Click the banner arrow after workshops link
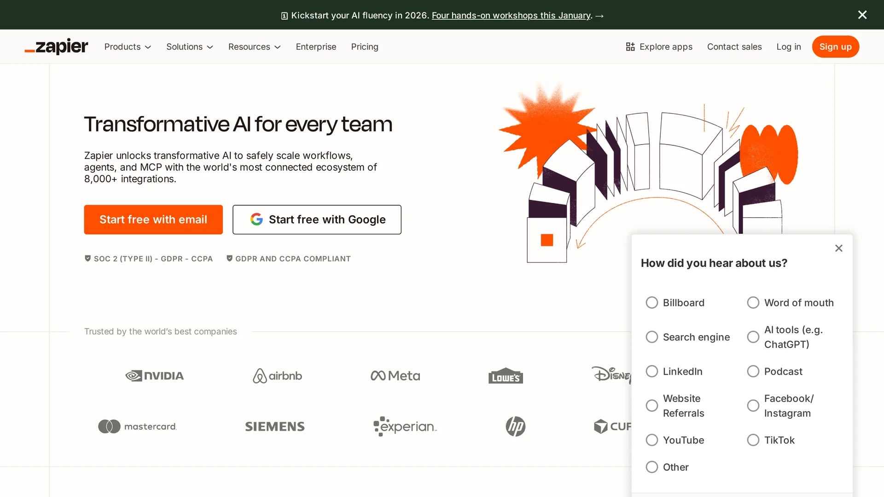This screenshot has height=497, width=884. 599,16
